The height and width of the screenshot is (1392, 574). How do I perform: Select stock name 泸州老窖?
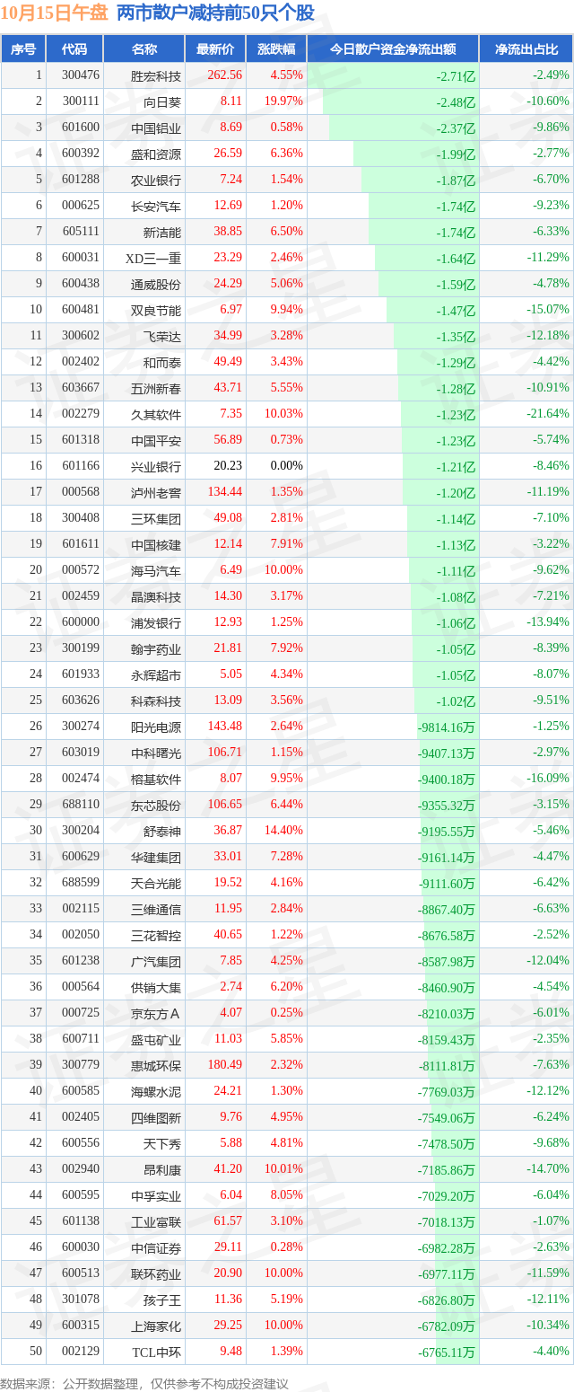[x=156, y=492]
